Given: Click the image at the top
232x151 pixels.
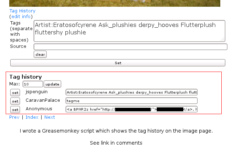Looking at the screenshot, I should tap(115, 3).
